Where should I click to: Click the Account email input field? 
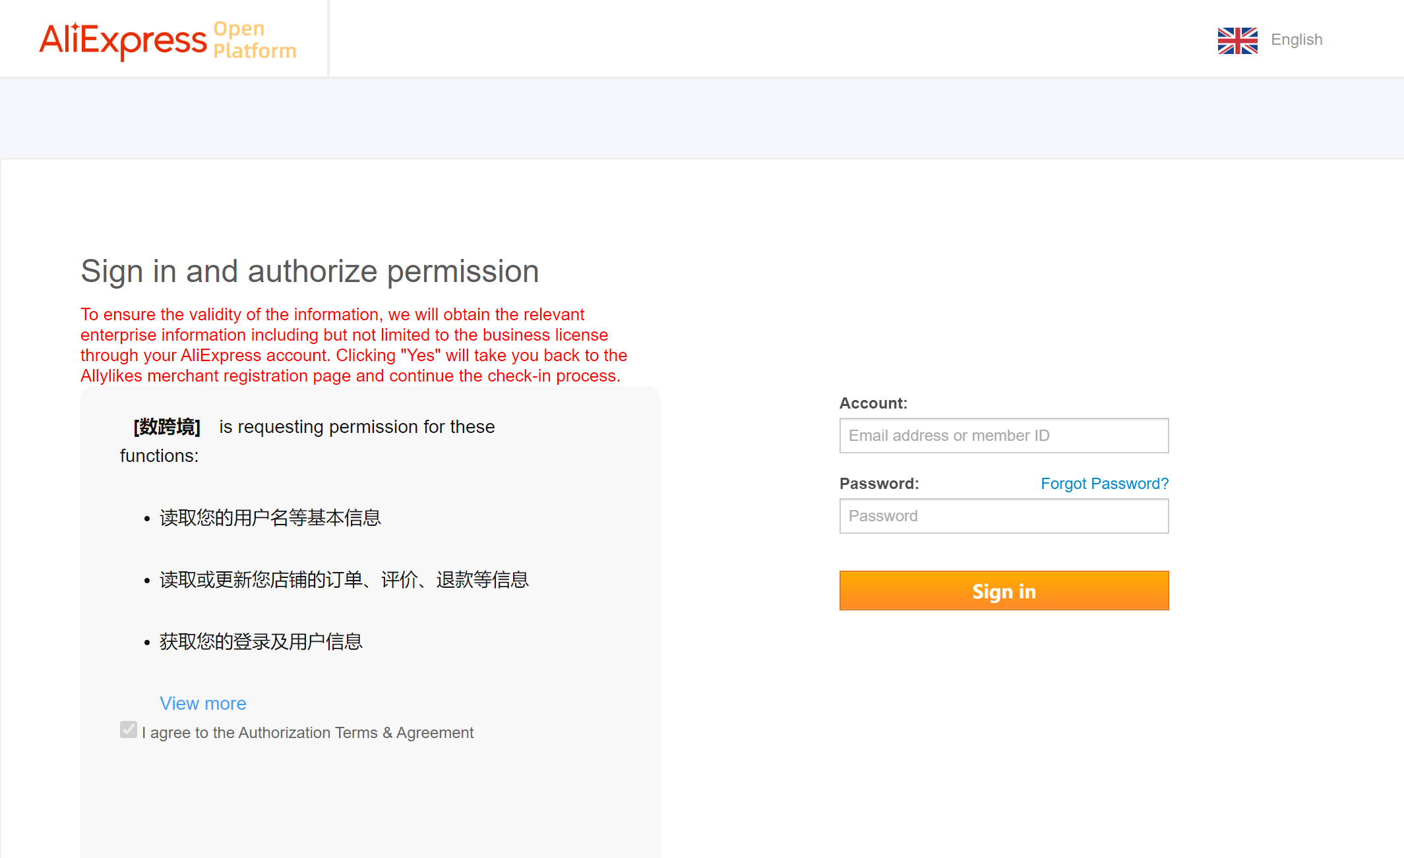click(1004, 436)
